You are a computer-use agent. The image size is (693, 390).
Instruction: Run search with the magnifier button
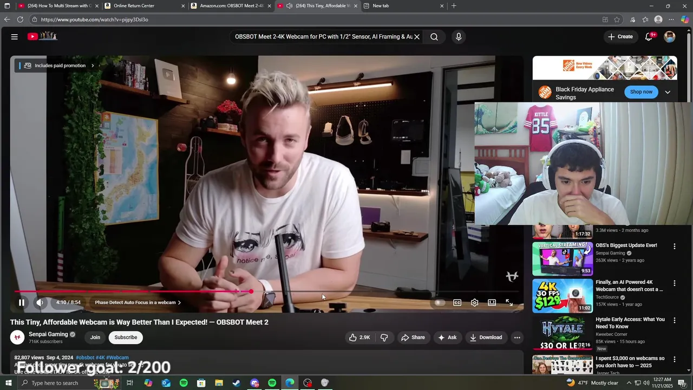[434, 37]
